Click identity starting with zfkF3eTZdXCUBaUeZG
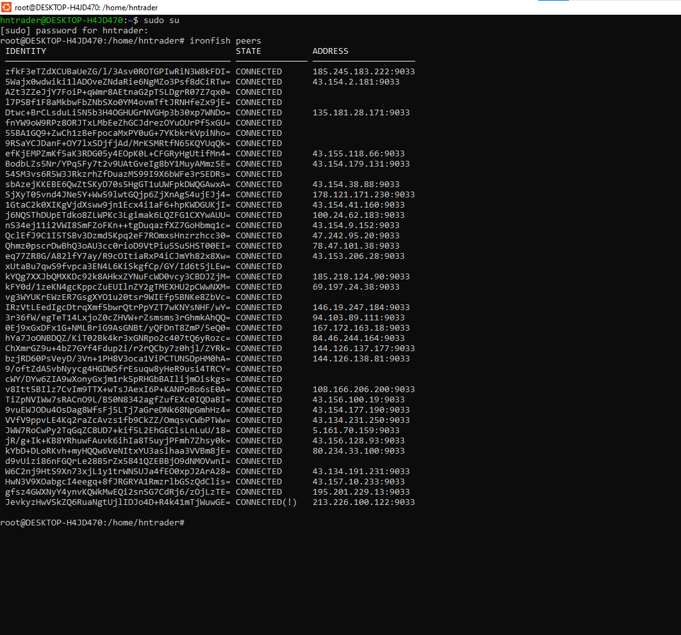This screenshot has height=635, width=681. coord(118,72)
